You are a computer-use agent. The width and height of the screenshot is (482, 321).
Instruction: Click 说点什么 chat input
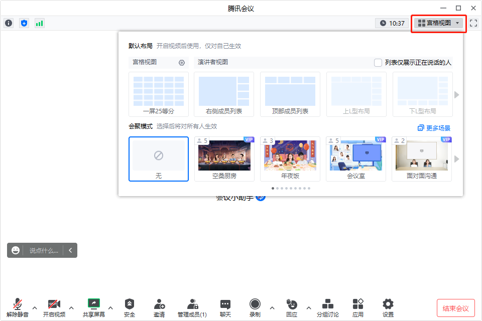click(44, 251)
